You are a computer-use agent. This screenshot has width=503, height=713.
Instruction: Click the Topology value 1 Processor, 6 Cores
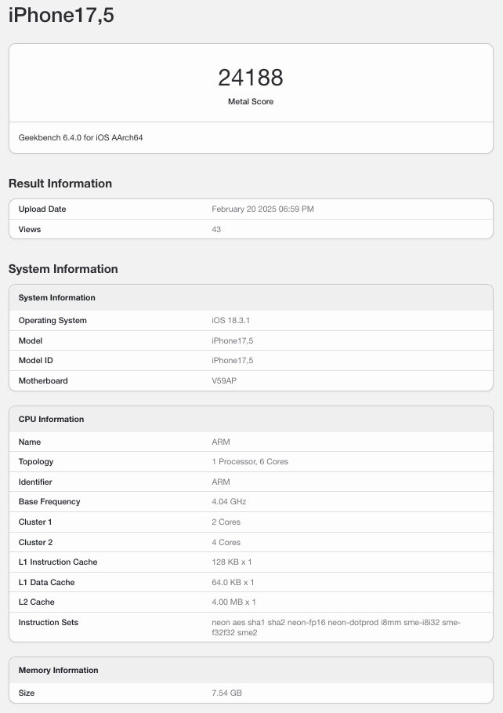(250, 461)
